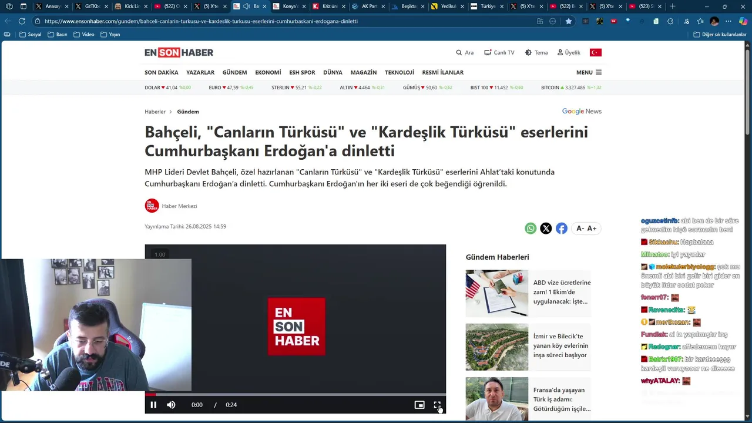Open the Yayın bookmarks folder

click(x=110, y=35)
